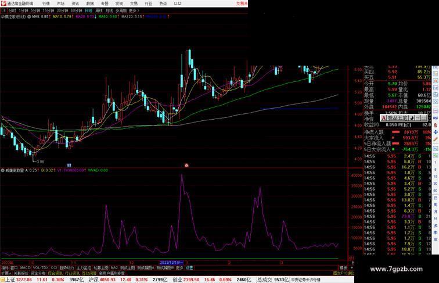The width and height of the screenshot is (439, 283).
Task: Click the 2022/12/19 date cursor label
Action: [x=171, y=263]
